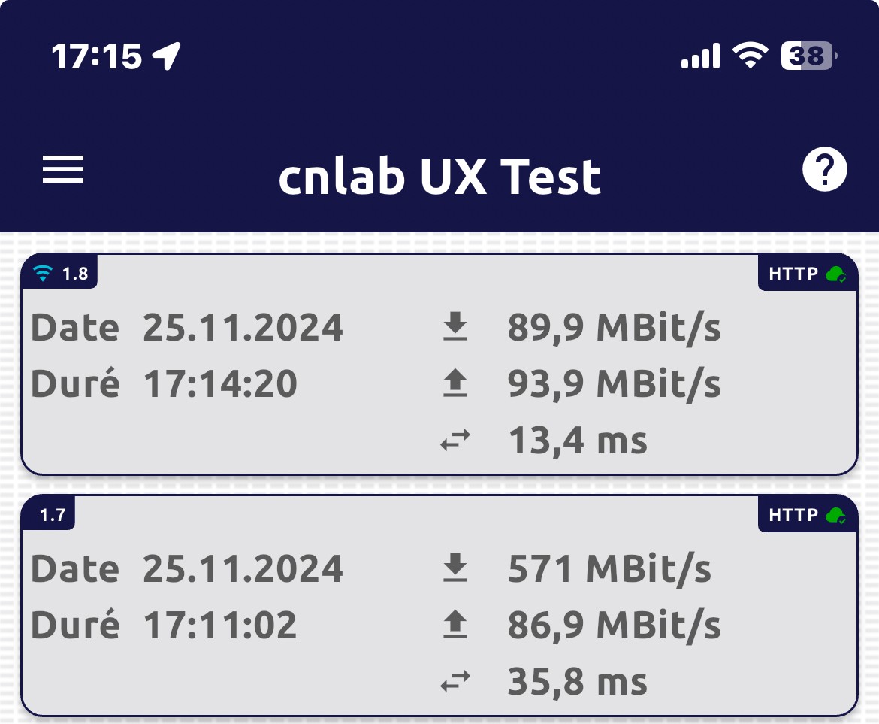Click download icon in 571 MBit/s result
The image size is (879, 724).
455,569
